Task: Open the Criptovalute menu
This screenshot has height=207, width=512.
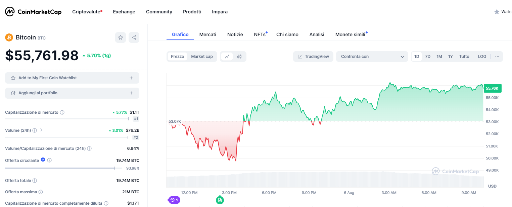Action: pos(87,12)
